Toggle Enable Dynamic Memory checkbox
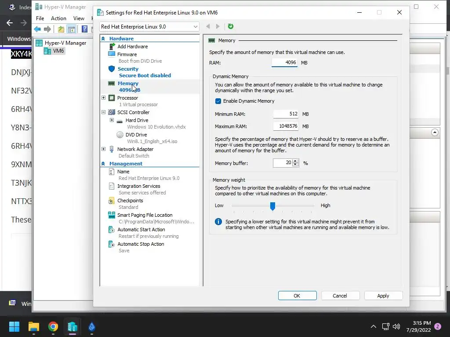Viewport: 450px width, 337px height. coord(218,101)
